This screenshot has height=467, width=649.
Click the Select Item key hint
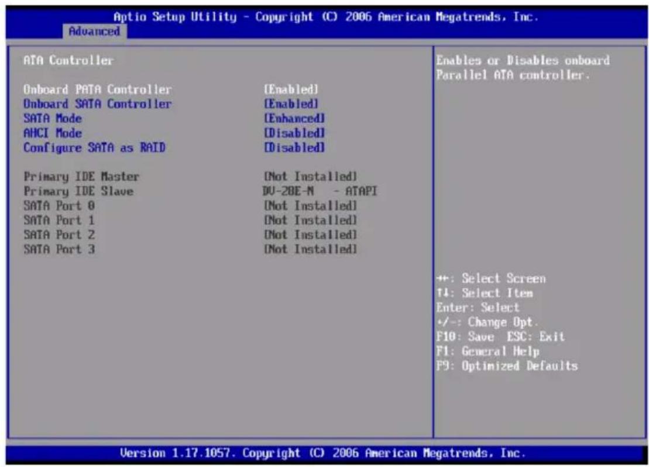coord(485,293)
